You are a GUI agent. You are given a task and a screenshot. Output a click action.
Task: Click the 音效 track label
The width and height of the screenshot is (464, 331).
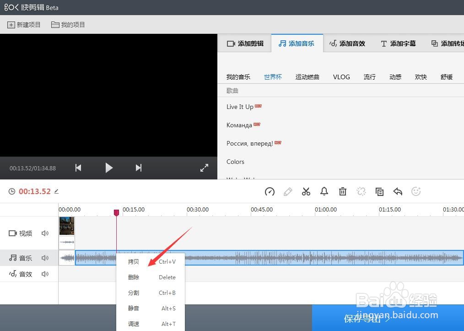[26, 274]
